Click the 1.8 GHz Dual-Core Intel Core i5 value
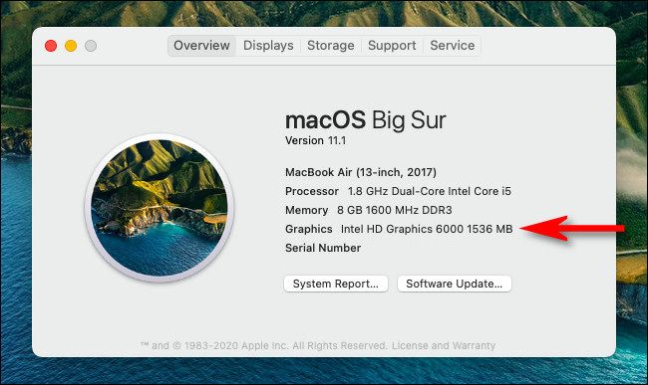648x385 pixels. [x=430, y=191]
